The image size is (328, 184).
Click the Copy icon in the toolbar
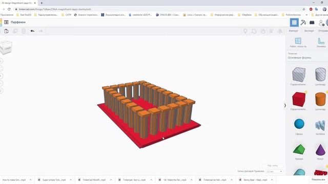click(x=6, y=31)
